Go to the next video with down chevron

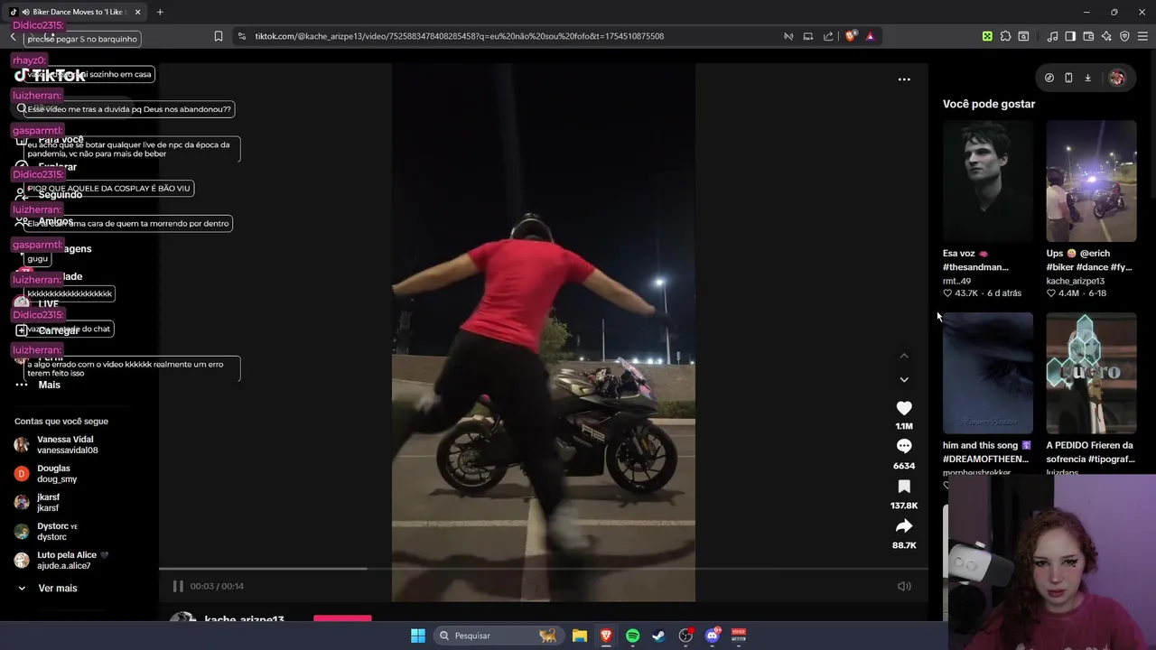(x=904, y=380)
